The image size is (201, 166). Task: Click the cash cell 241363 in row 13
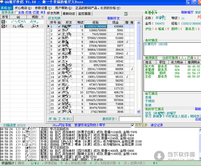click(116, 73)
